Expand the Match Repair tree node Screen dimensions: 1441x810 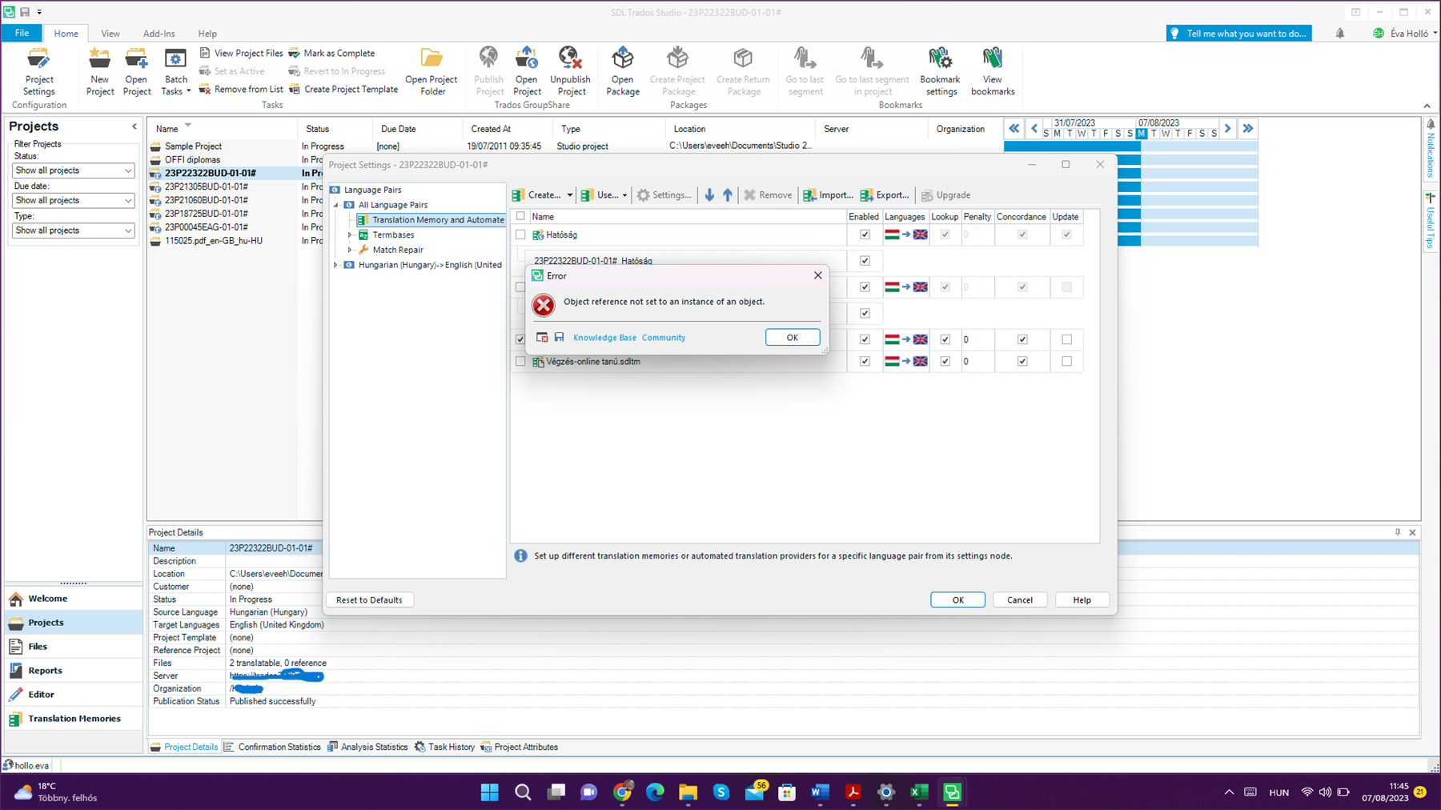[350, 250]
